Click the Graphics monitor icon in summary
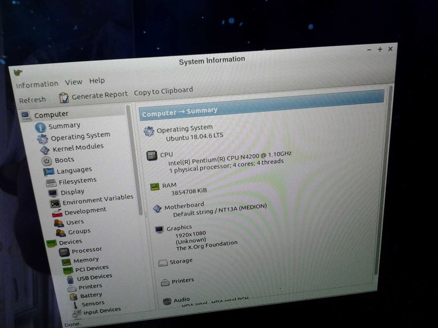 coord(160,230)
